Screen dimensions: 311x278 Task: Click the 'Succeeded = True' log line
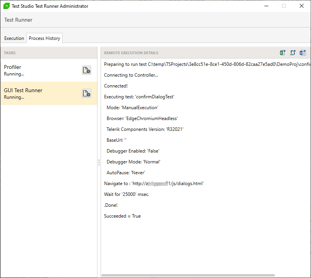click(122, 216)
